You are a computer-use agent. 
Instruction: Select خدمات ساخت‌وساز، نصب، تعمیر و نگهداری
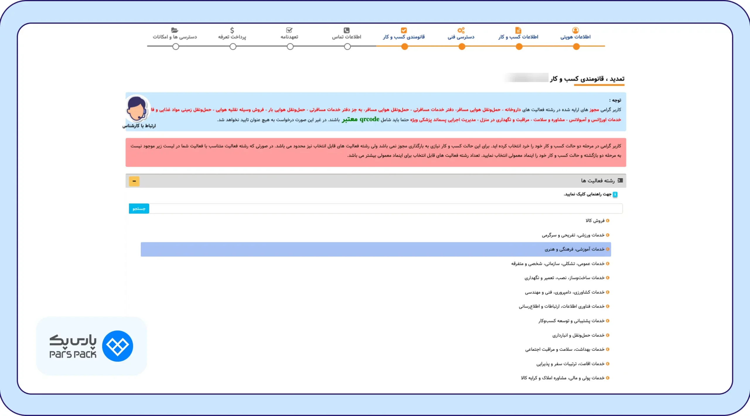pos(565,278)
